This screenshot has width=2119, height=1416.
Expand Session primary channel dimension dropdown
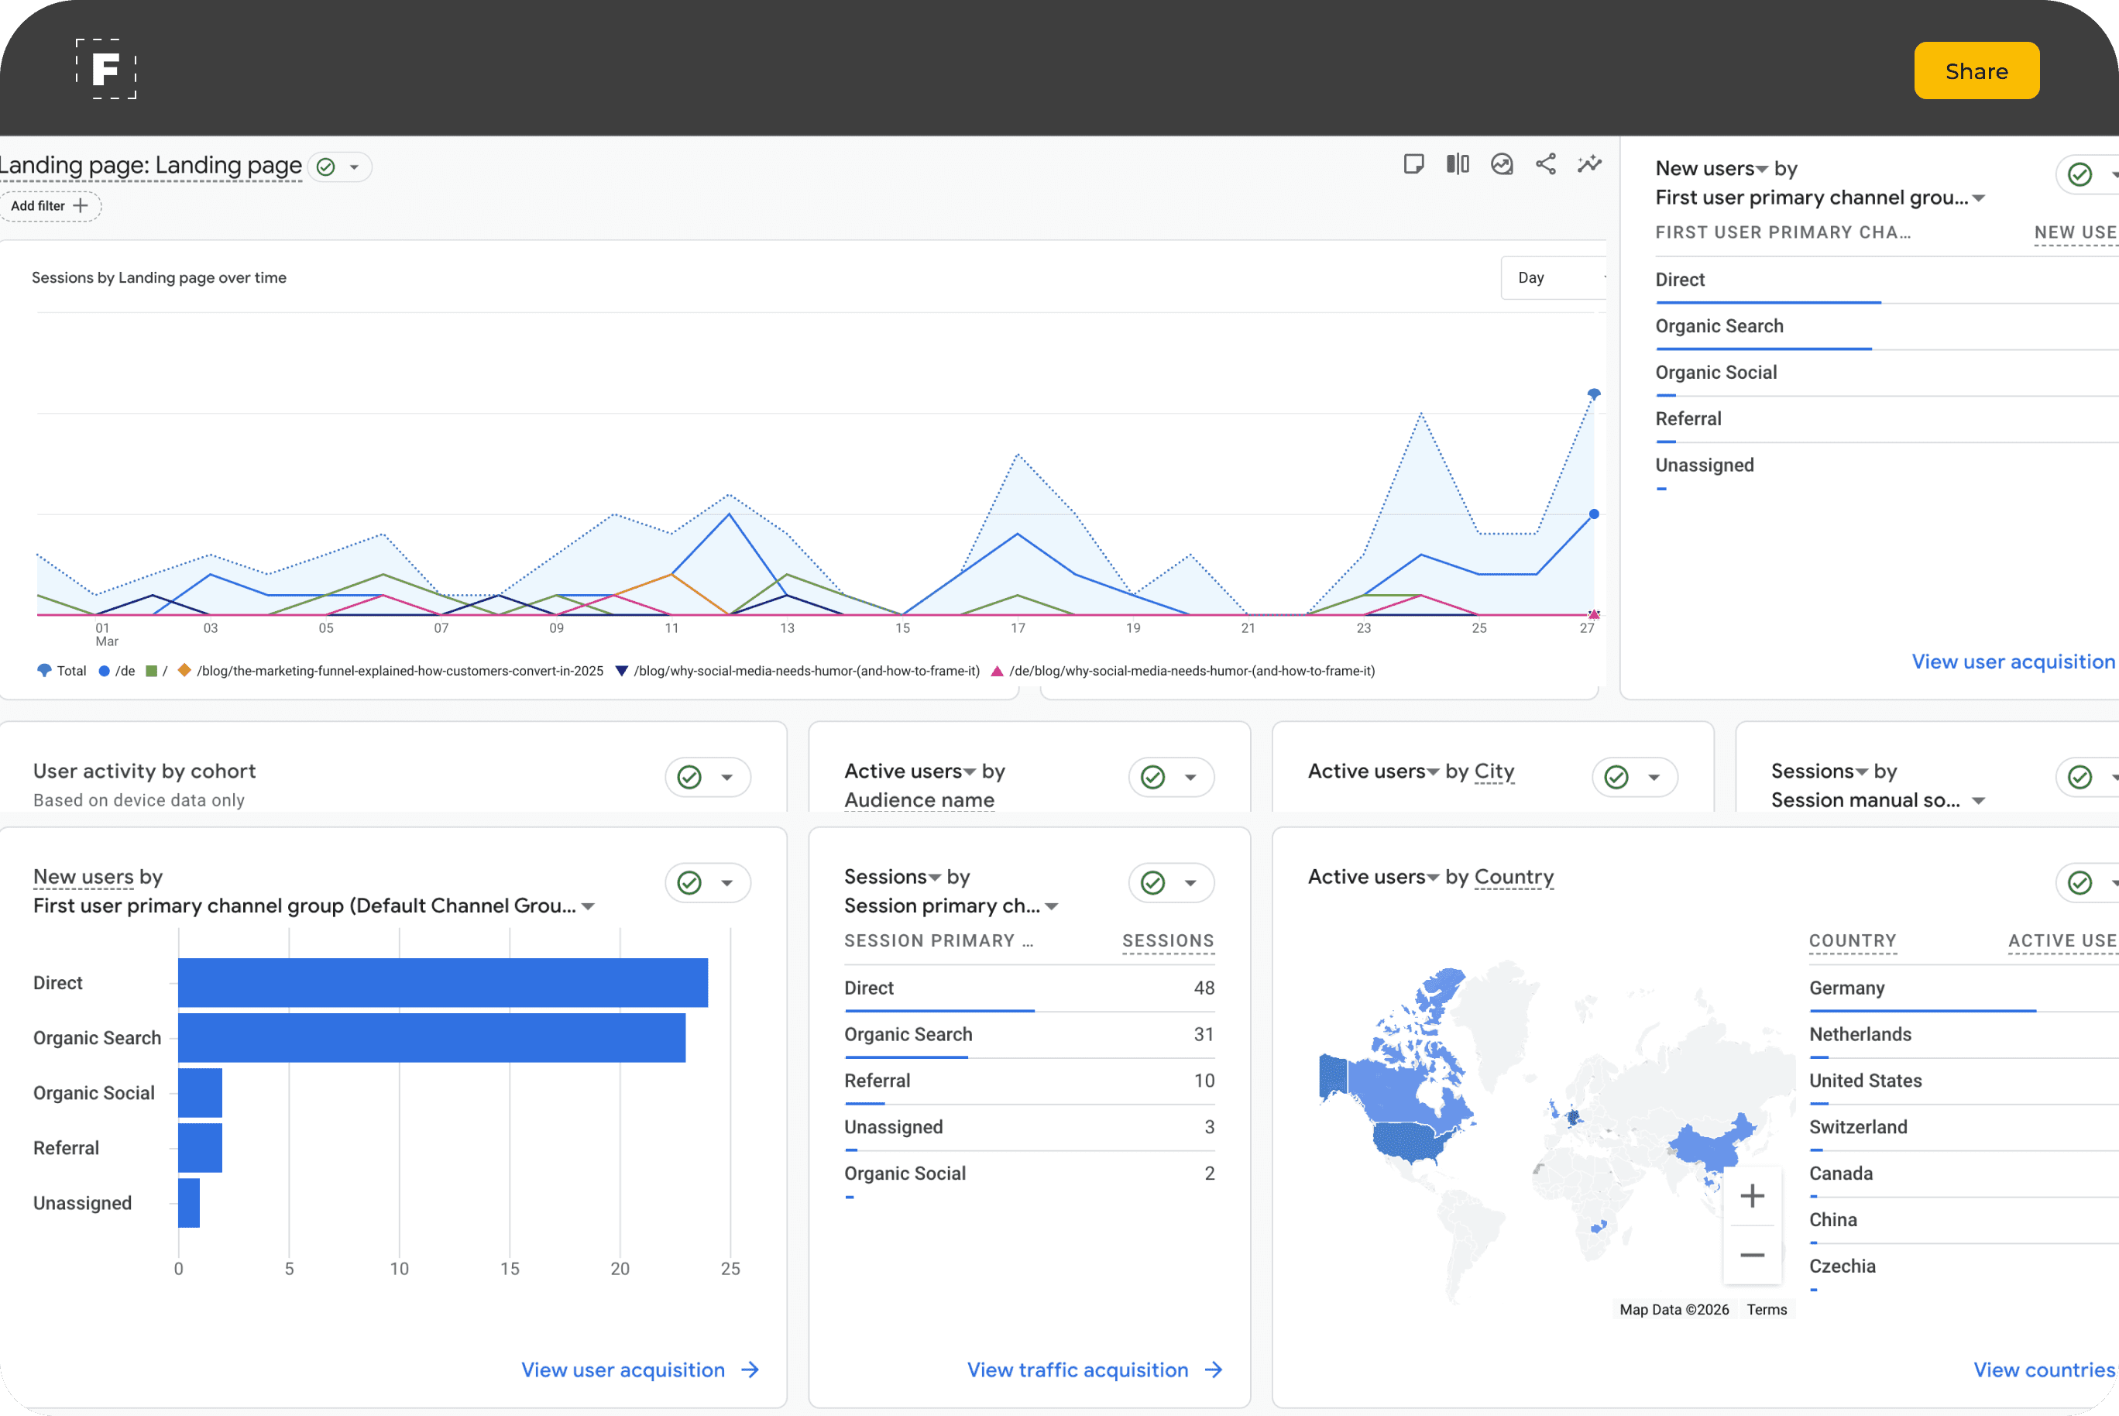coord(1052,906)
